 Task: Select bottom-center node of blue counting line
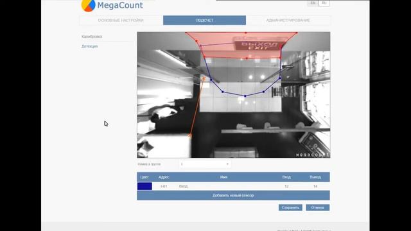pos(245,96)
